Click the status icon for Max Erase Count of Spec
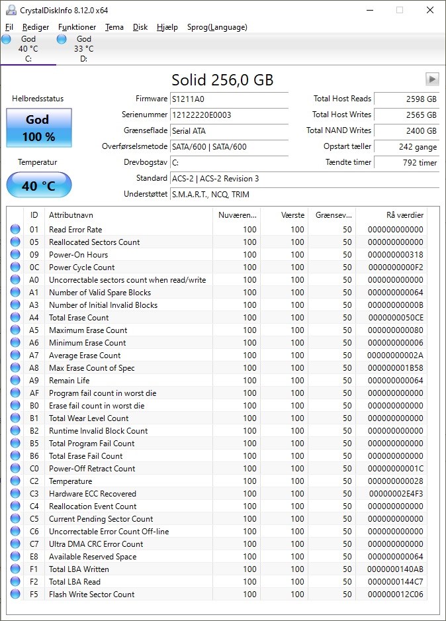Screen dimensions: 446x621 click(15, 367)
